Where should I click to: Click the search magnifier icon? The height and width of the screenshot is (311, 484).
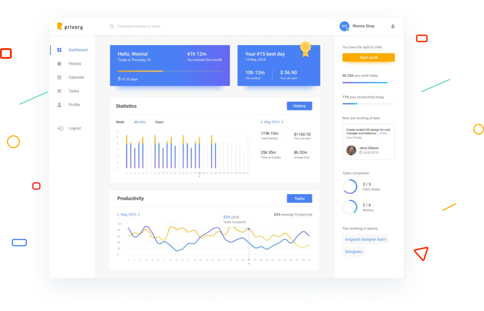112,26
